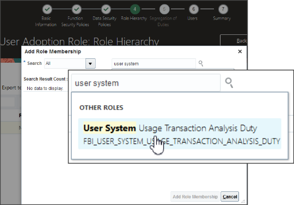Click the Basic Information step checkmark
294x205 pixels.
tap(47, 9)
